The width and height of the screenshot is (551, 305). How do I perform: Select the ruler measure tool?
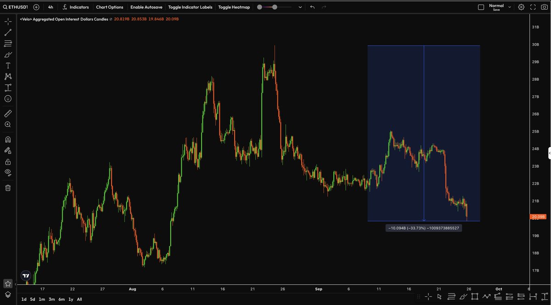pos(8,113)
